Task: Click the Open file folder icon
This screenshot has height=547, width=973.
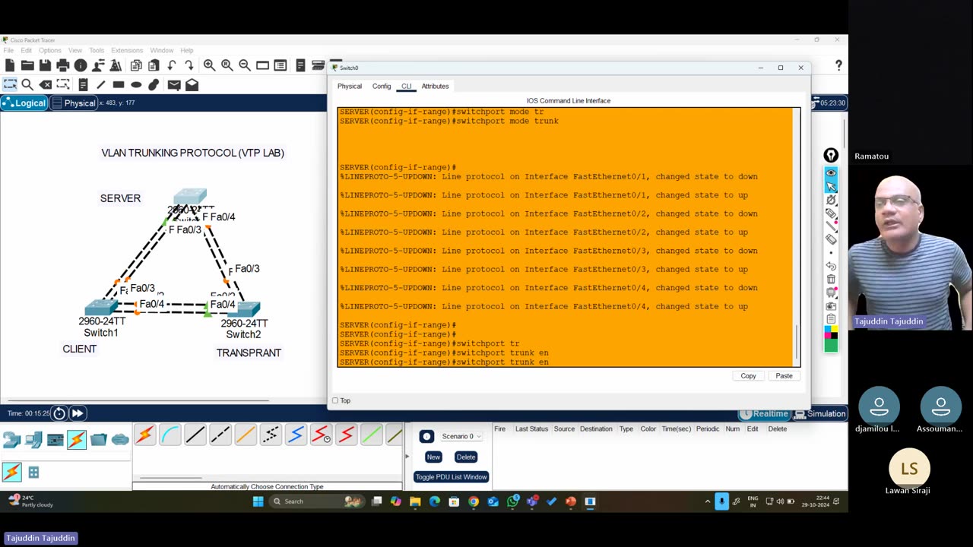Action: (27, 65)
